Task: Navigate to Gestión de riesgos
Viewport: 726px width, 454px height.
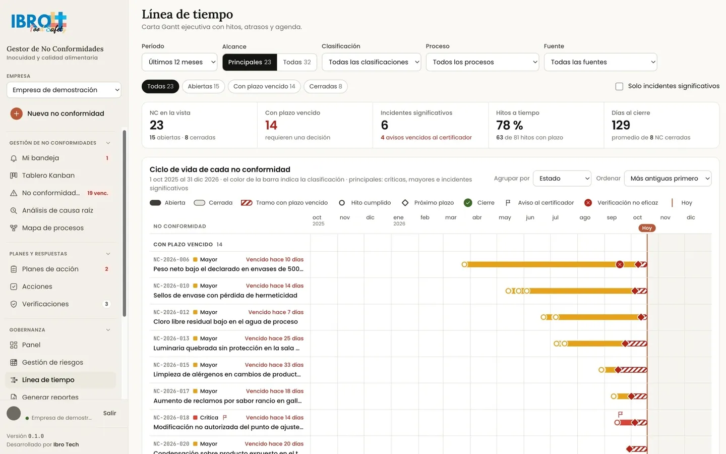Action: [x=60, y=363]
